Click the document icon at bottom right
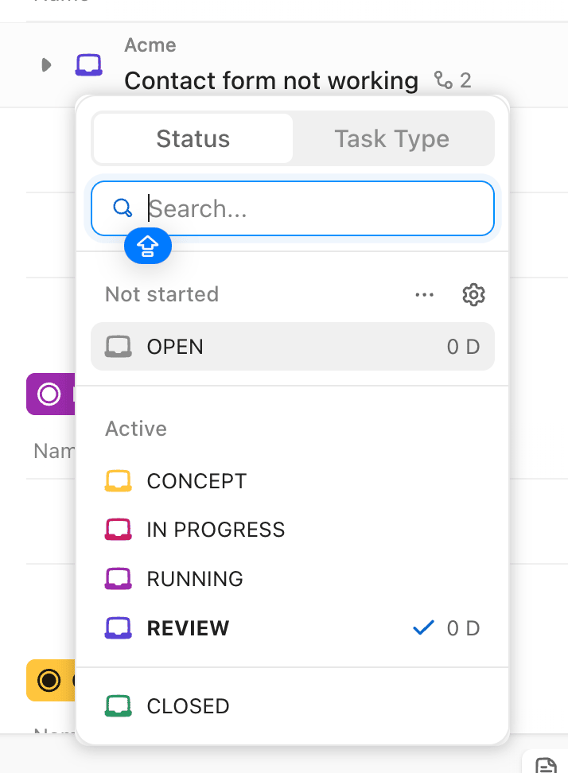568x773 pixels. pos(546,766)
